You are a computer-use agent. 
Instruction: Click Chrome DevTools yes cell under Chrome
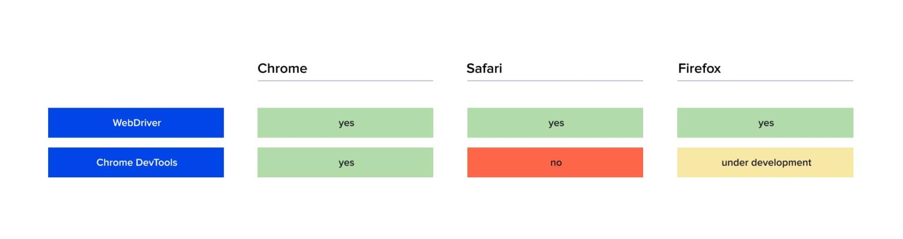coord(345,162)
